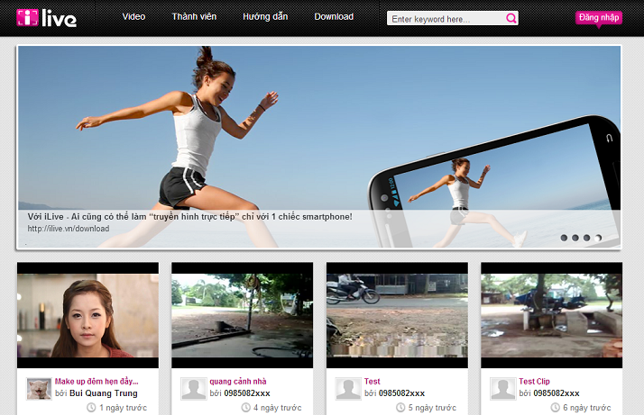This screenshot has height=415, width=644.
Task: Open the Download page from navigation
Action: pyautogui.click(x=334, y=17)
